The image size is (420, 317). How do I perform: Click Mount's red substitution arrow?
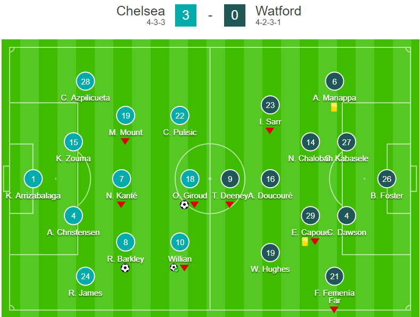[x=125, y=141]
